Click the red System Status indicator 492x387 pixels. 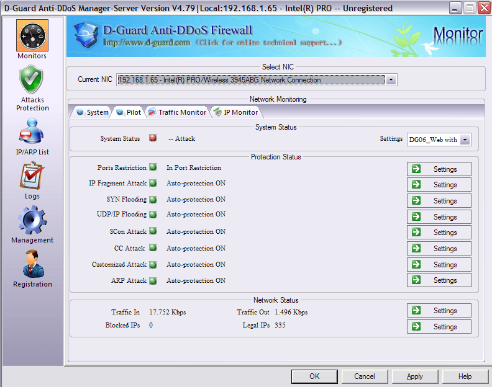(153, 138)
